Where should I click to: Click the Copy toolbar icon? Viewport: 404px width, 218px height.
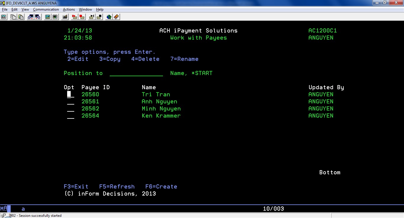[13, 17]
